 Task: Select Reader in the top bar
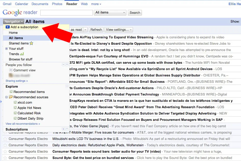pos(72,4)
